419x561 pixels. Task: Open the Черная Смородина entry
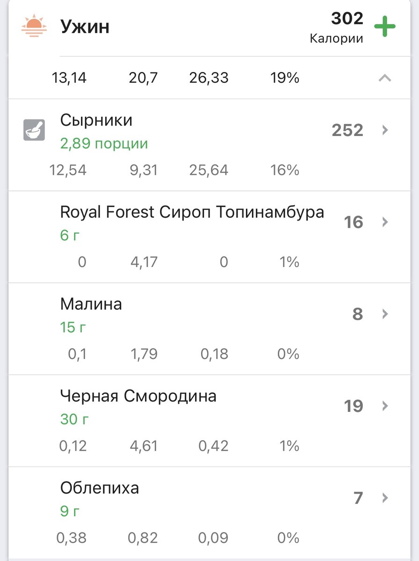click(138, 396)
